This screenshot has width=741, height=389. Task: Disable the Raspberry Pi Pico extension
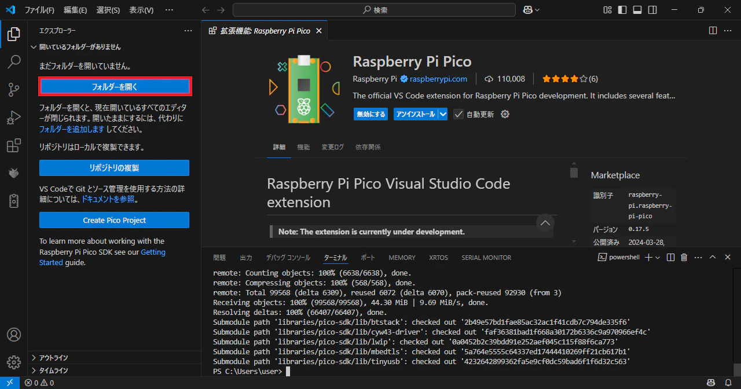click(370, 114)
